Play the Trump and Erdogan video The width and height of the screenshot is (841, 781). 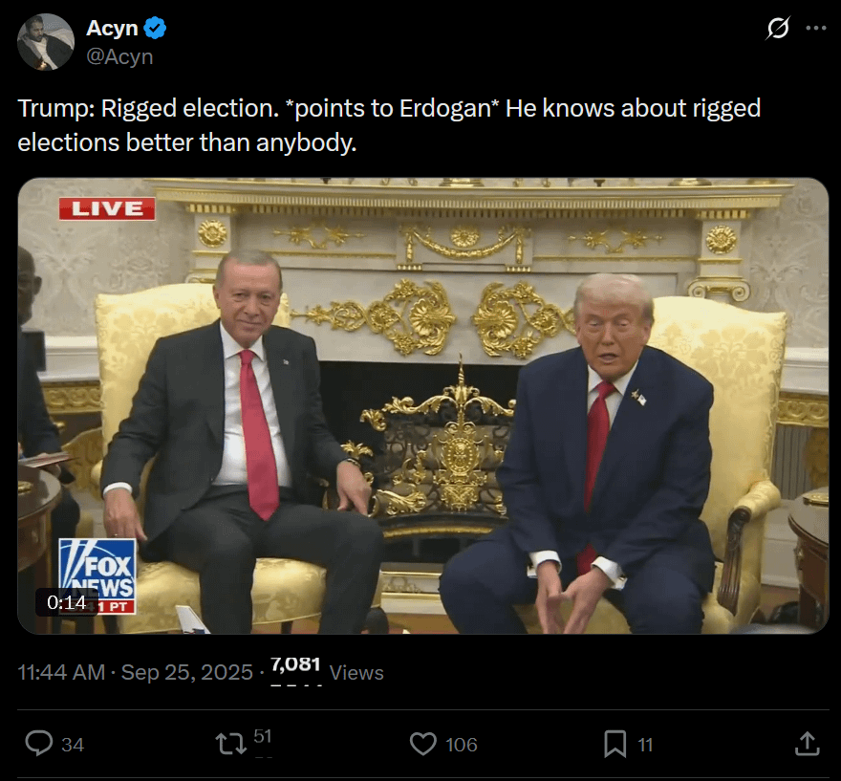[x=423, y=405]
